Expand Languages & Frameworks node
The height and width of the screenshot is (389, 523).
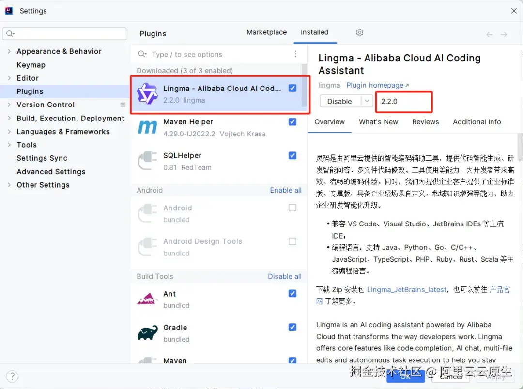[x=9, y=131]
